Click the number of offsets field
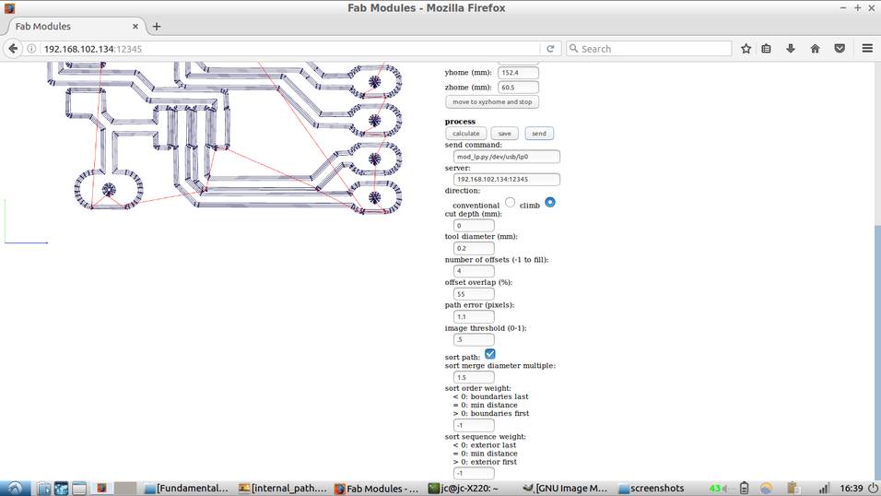The height and width of the screenshot is (496, 881). pos(474,271)
